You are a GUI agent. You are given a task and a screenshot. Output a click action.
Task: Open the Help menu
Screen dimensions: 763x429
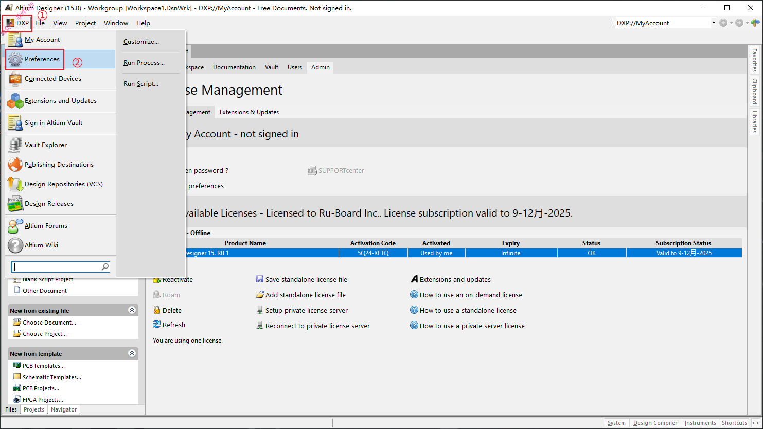tap(143, 23)
